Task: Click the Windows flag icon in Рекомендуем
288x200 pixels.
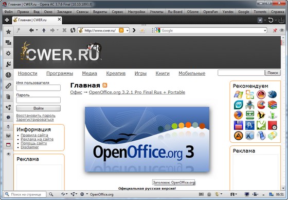Action: tap(239, 94)
